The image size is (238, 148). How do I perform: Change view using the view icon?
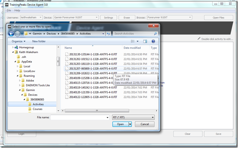click(133, 41)
